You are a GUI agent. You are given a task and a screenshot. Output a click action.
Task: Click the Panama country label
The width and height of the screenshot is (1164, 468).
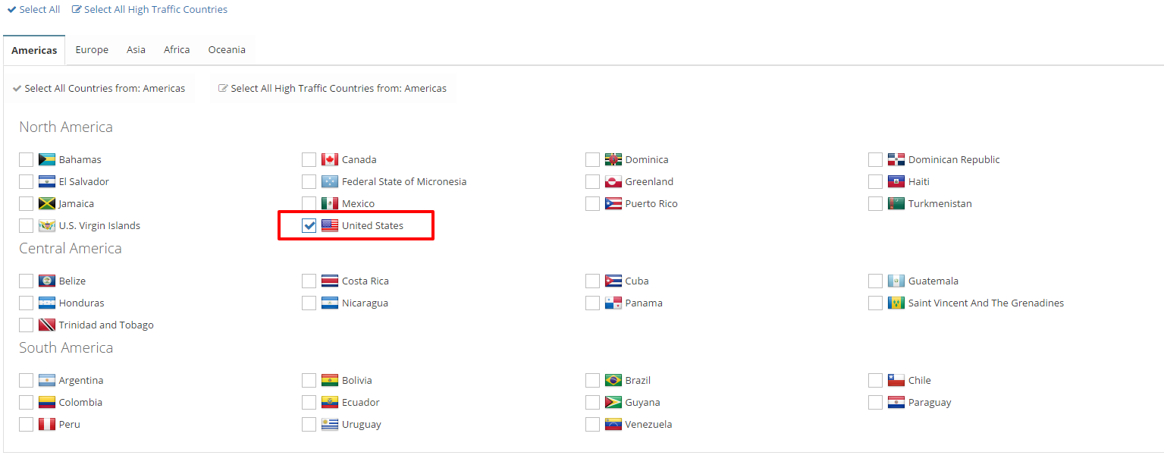[644, 303]
